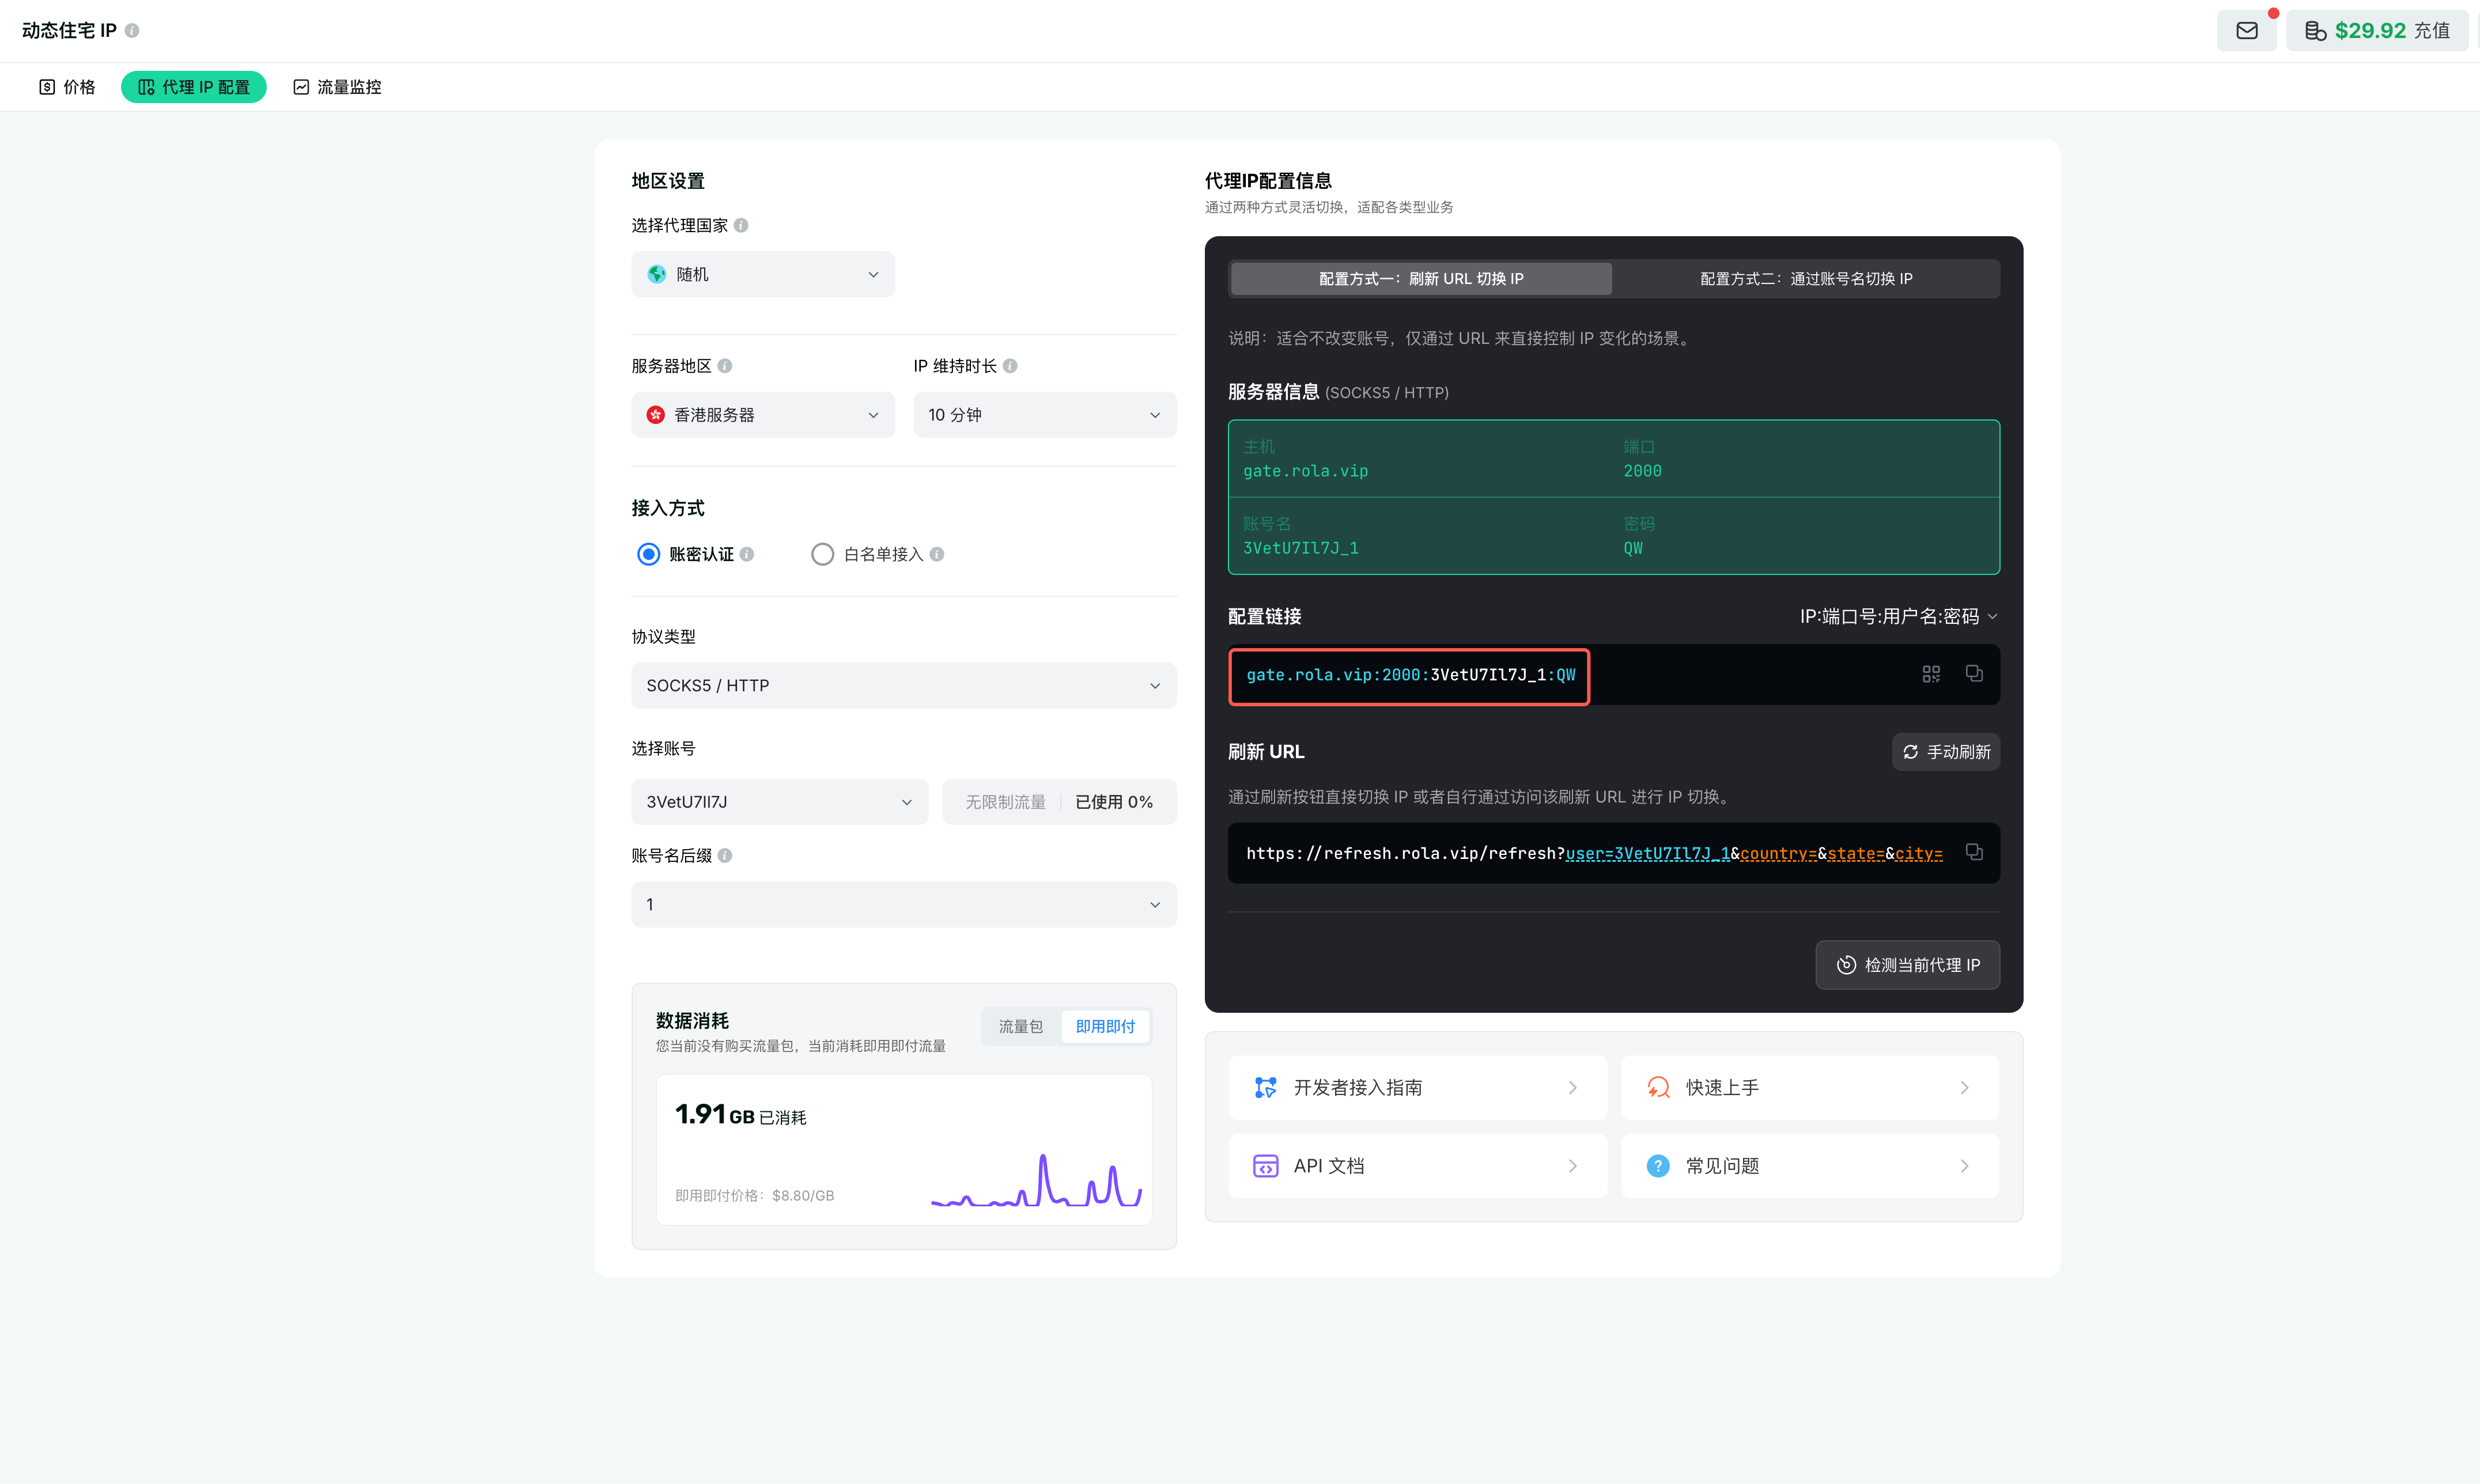Click the purple data consumption chart
Image resolution: width=2480 pixels, height=1484 pixels.
pos(1036,1181)
